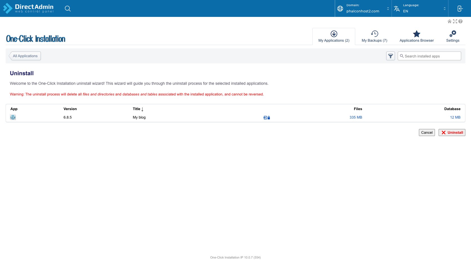Sort by the App column header
The image size is (471, 265).
point(14,109)
